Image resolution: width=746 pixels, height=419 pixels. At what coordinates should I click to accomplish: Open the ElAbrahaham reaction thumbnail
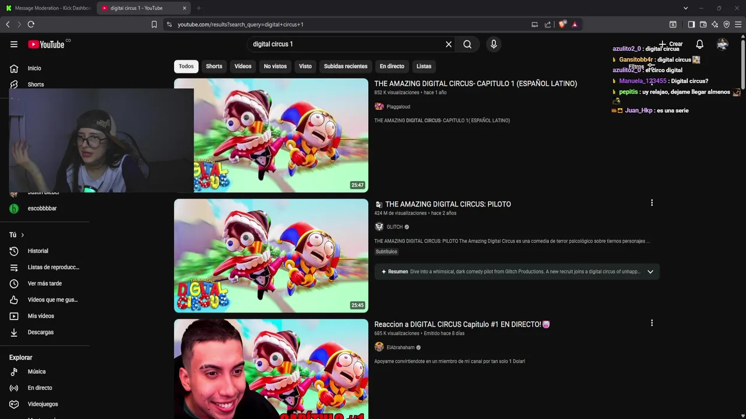pos(271,369)
